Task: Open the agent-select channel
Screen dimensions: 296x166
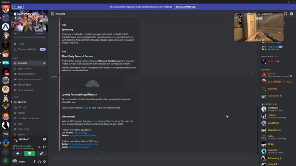Action: [29, 69]
